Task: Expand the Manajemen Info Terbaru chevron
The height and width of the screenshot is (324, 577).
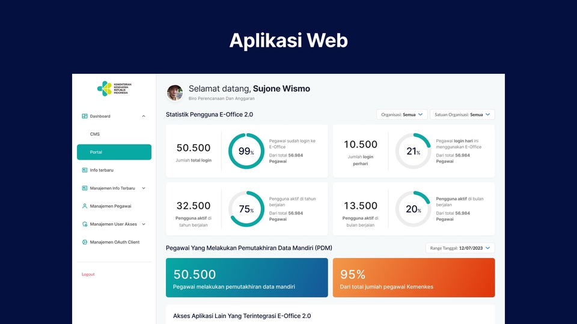Action: [143, 188]
